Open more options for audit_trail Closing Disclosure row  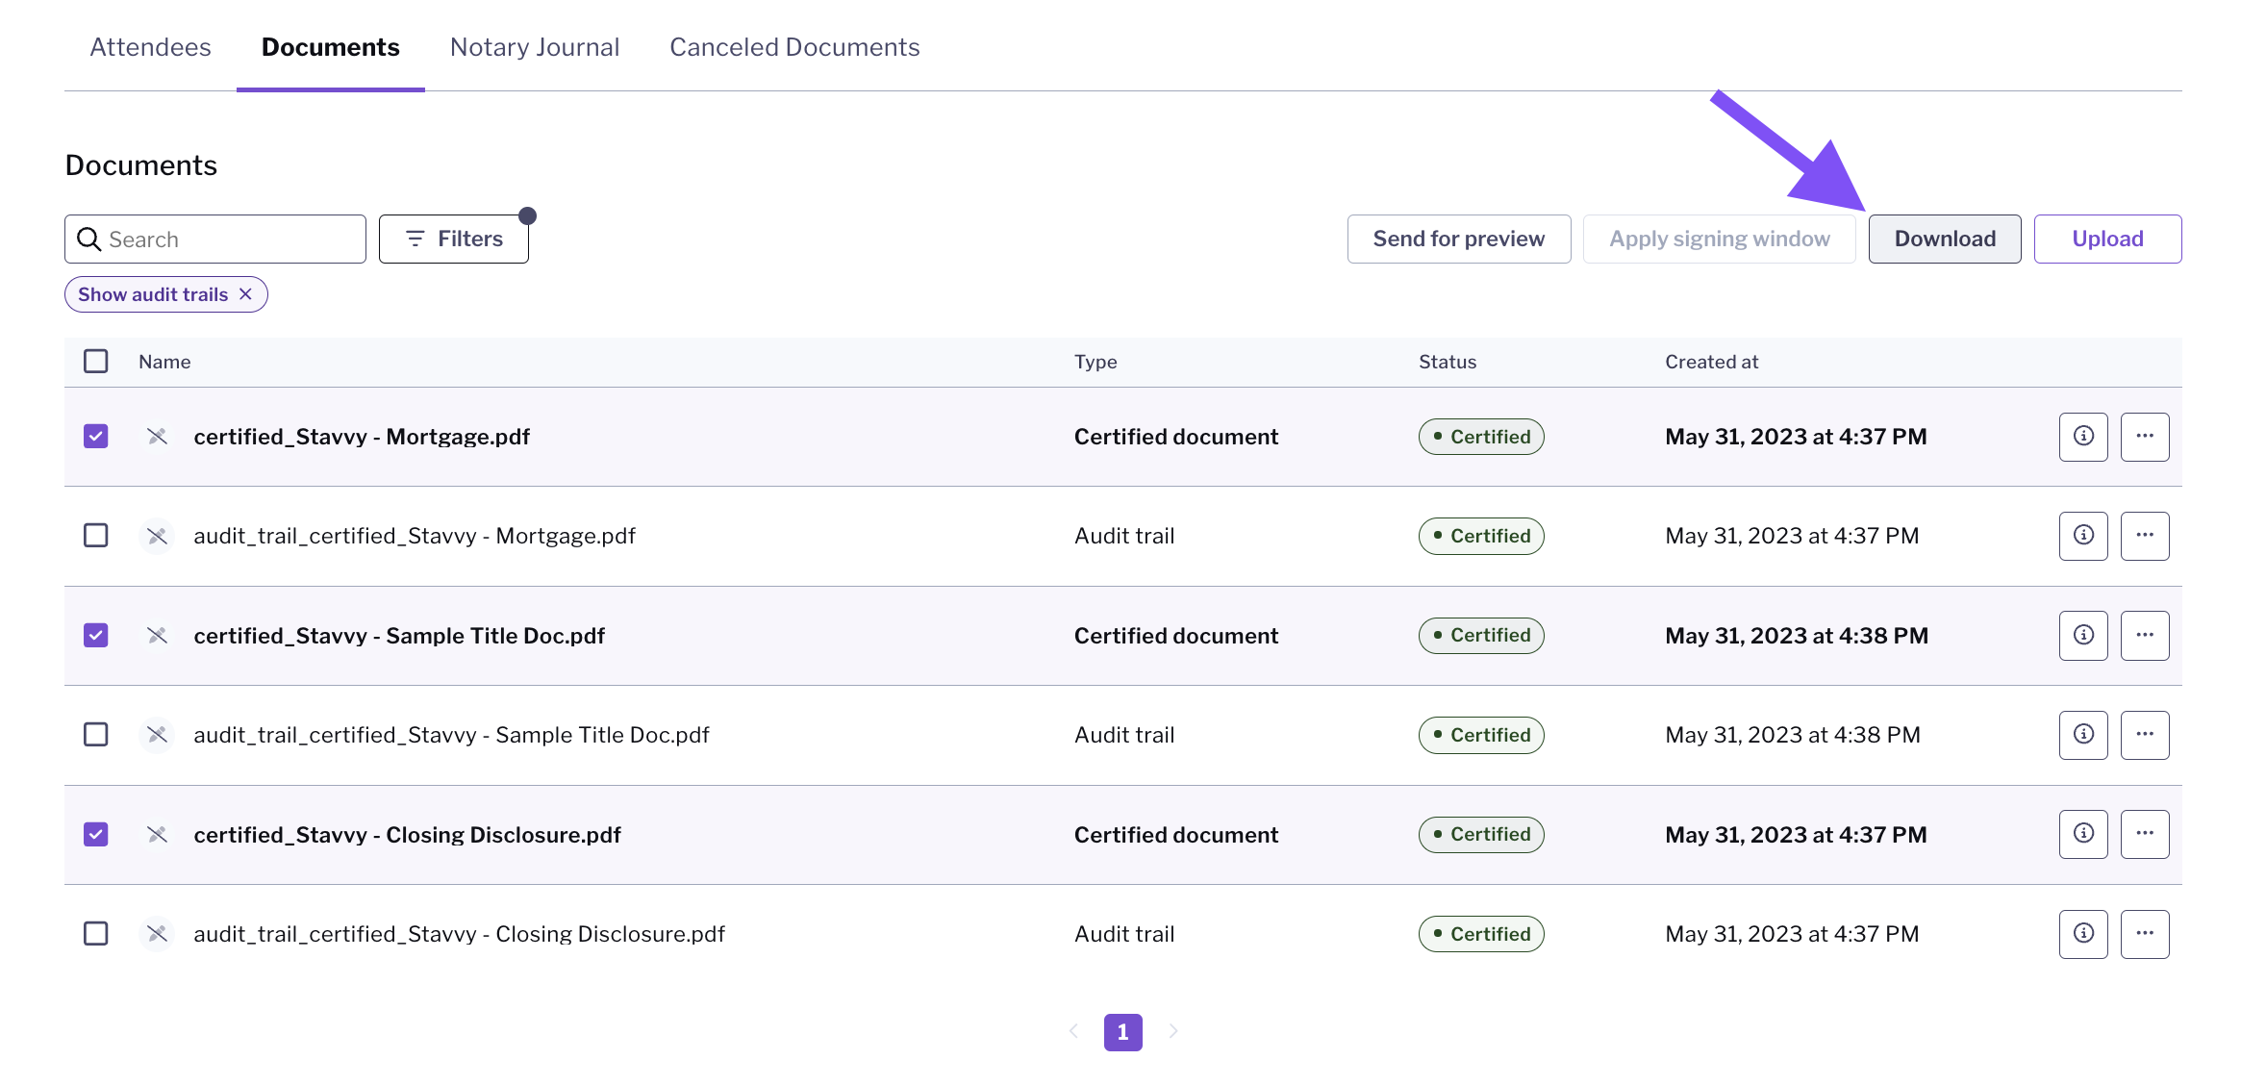2145,934
